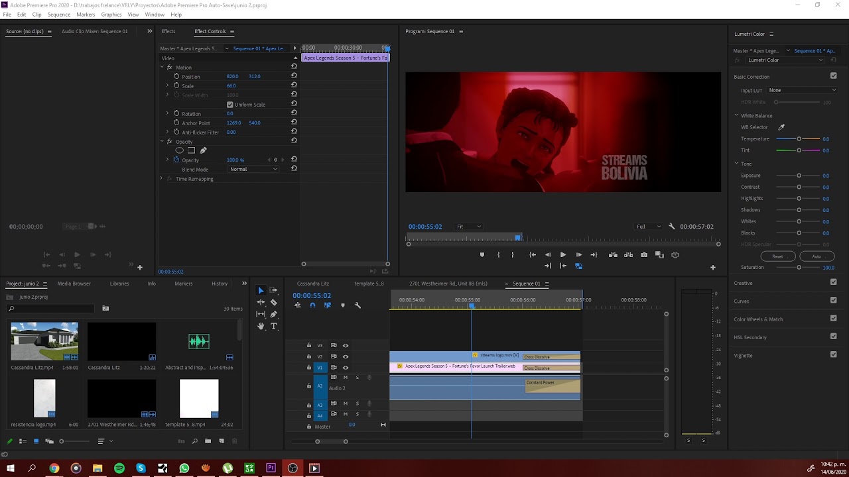Toggle the Curves section checkbox

click(x=834, y=300)
